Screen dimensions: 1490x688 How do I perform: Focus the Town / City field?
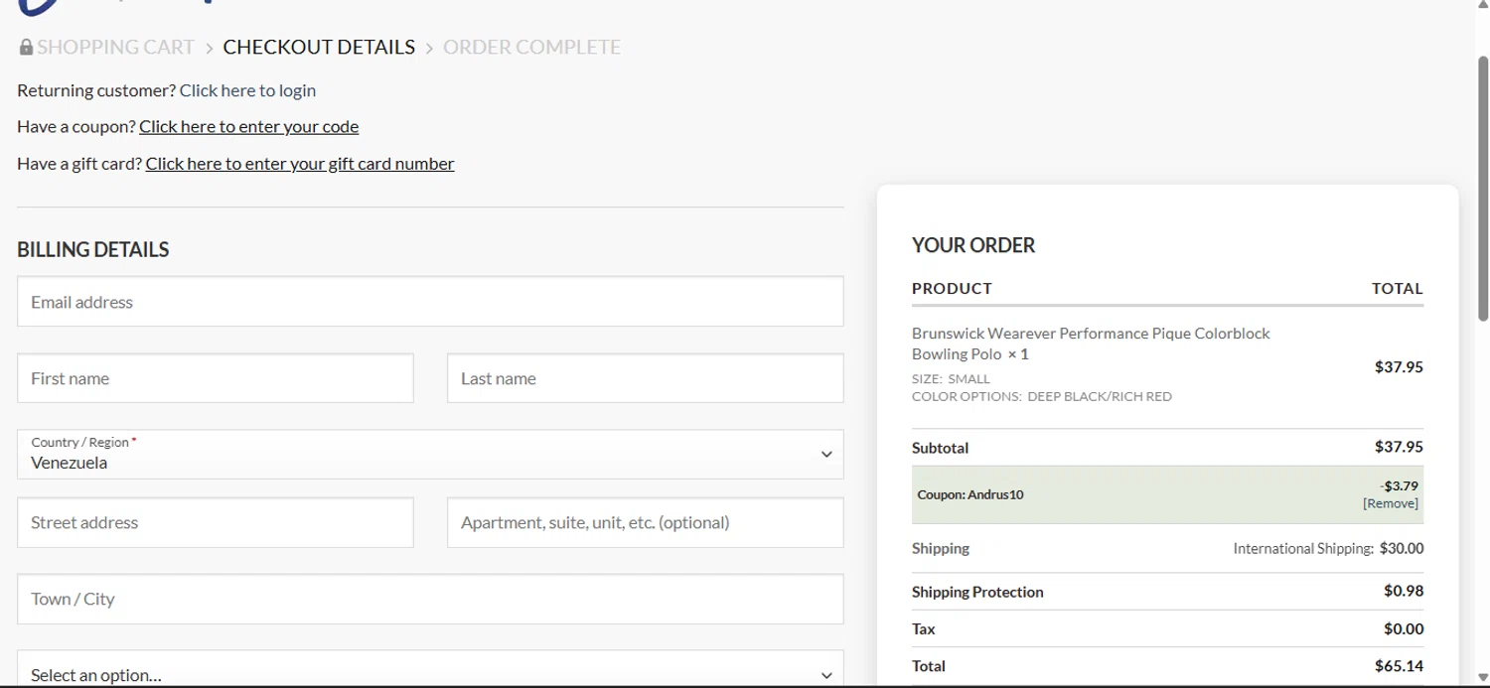(x=430, y=599)
